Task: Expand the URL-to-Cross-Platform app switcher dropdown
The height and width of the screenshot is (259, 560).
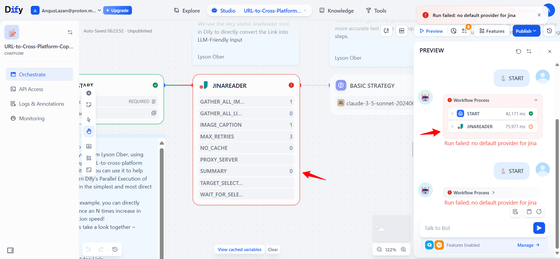Action: click(x=275, y=11)
